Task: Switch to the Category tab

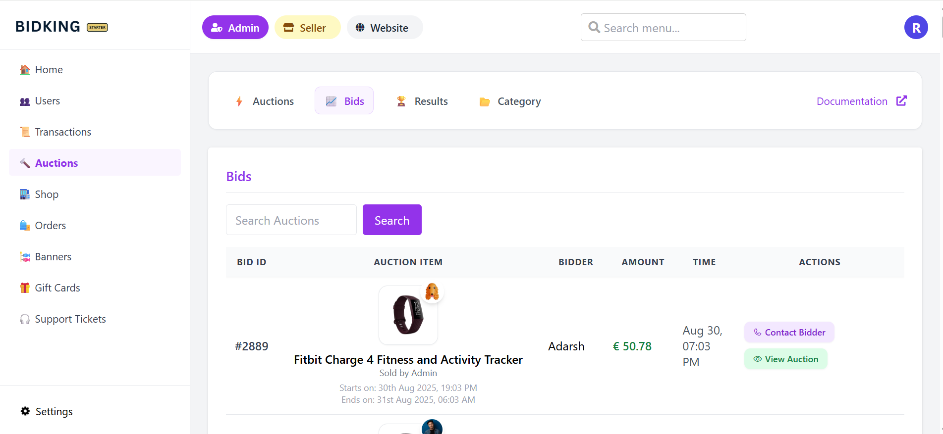Action: 510,101
